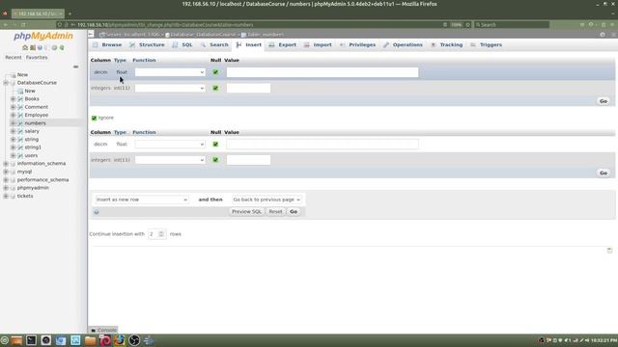Screen dimensions: 618x347
Task: Open the Recent tables link
Action: tap(14, 58)
